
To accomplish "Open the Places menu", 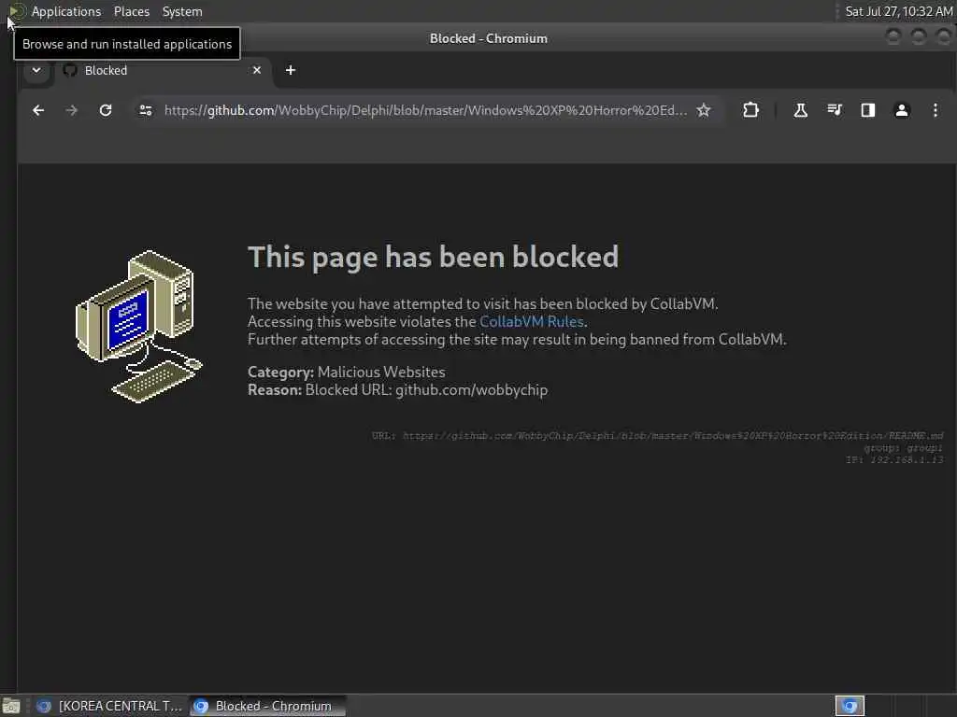I will click(x=132, y=11).
